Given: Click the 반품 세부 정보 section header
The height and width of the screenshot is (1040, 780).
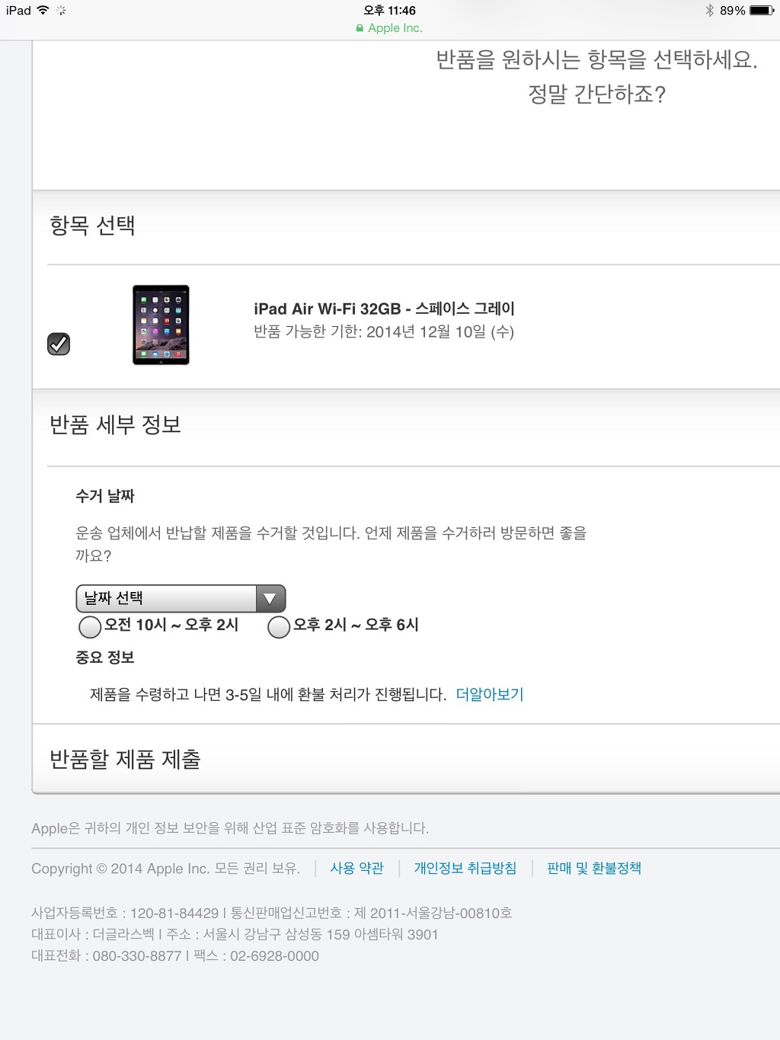Looking at the screenshot, I should click(115, 424).
